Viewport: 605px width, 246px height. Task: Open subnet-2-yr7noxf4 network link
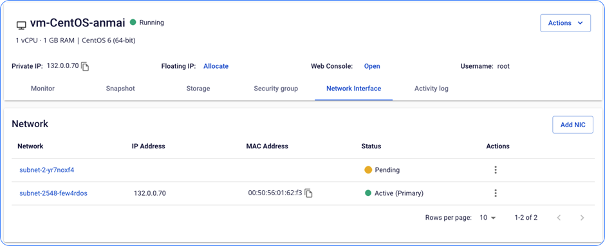(x=47, y=170)
